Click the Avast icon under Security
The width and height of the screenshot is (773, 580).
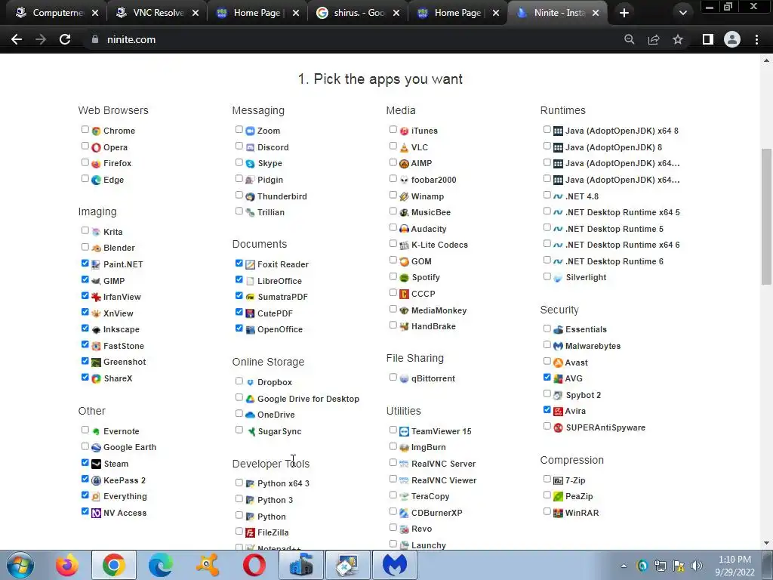pos(558,362)
